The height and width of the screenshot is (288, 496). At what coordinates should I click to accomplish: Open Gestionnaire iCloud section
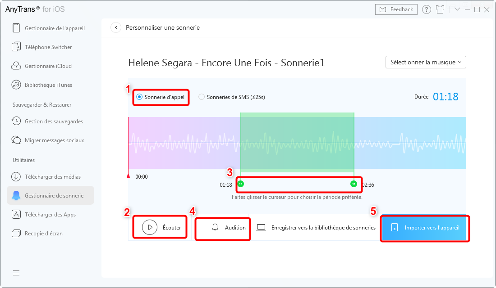point(51,66)
